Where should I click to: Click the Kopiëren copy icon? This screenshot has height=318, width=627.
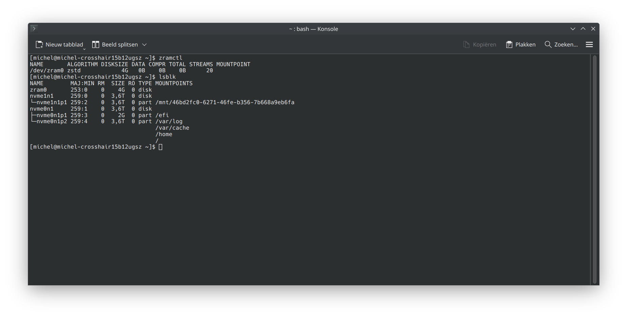[467, 44]
